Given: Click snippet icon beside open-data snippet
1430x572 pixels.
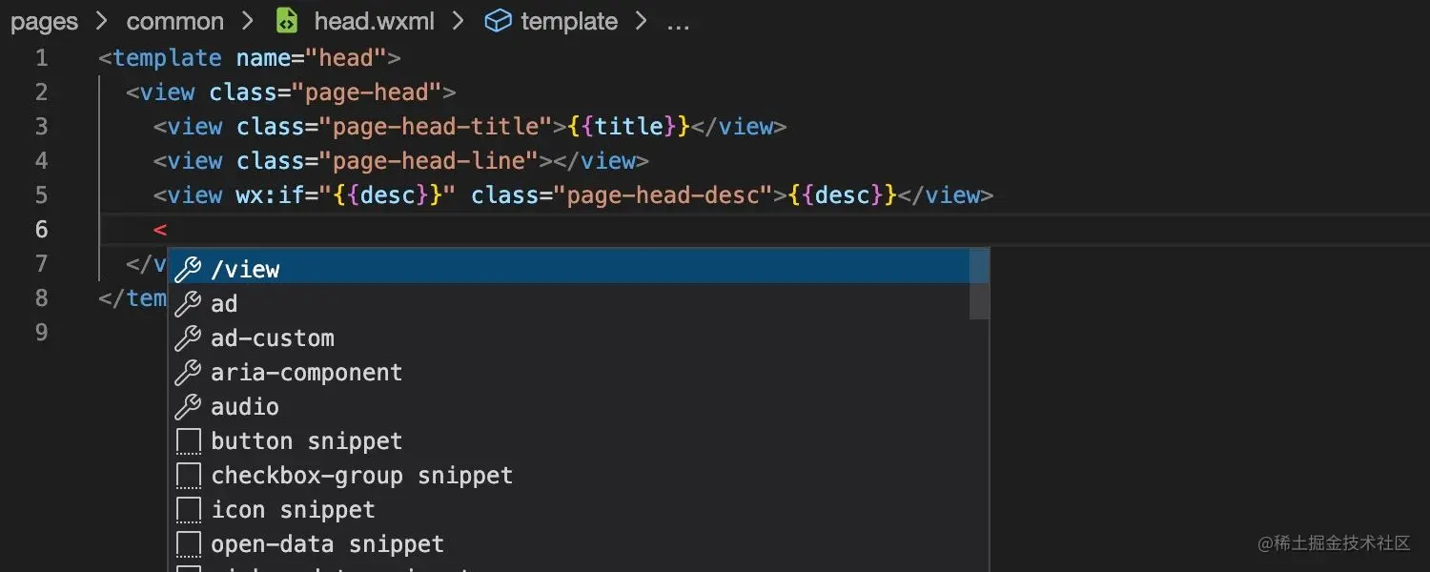Looking at the screenshot, I should [x=189, y=544].
